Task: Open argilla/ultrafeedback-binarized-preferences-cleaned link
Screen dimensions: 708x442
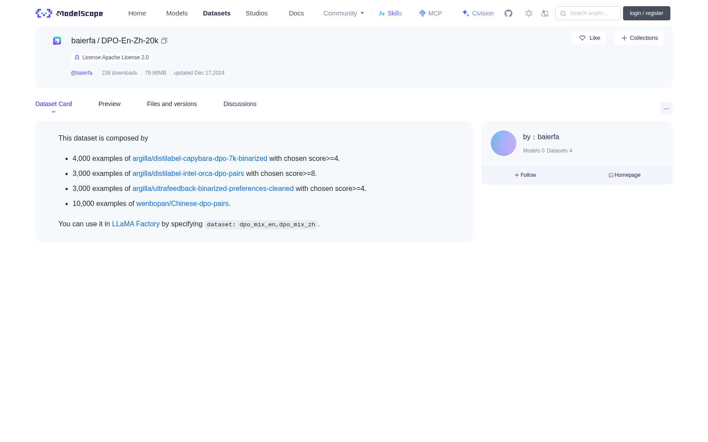Action: (x=213, y=189)
